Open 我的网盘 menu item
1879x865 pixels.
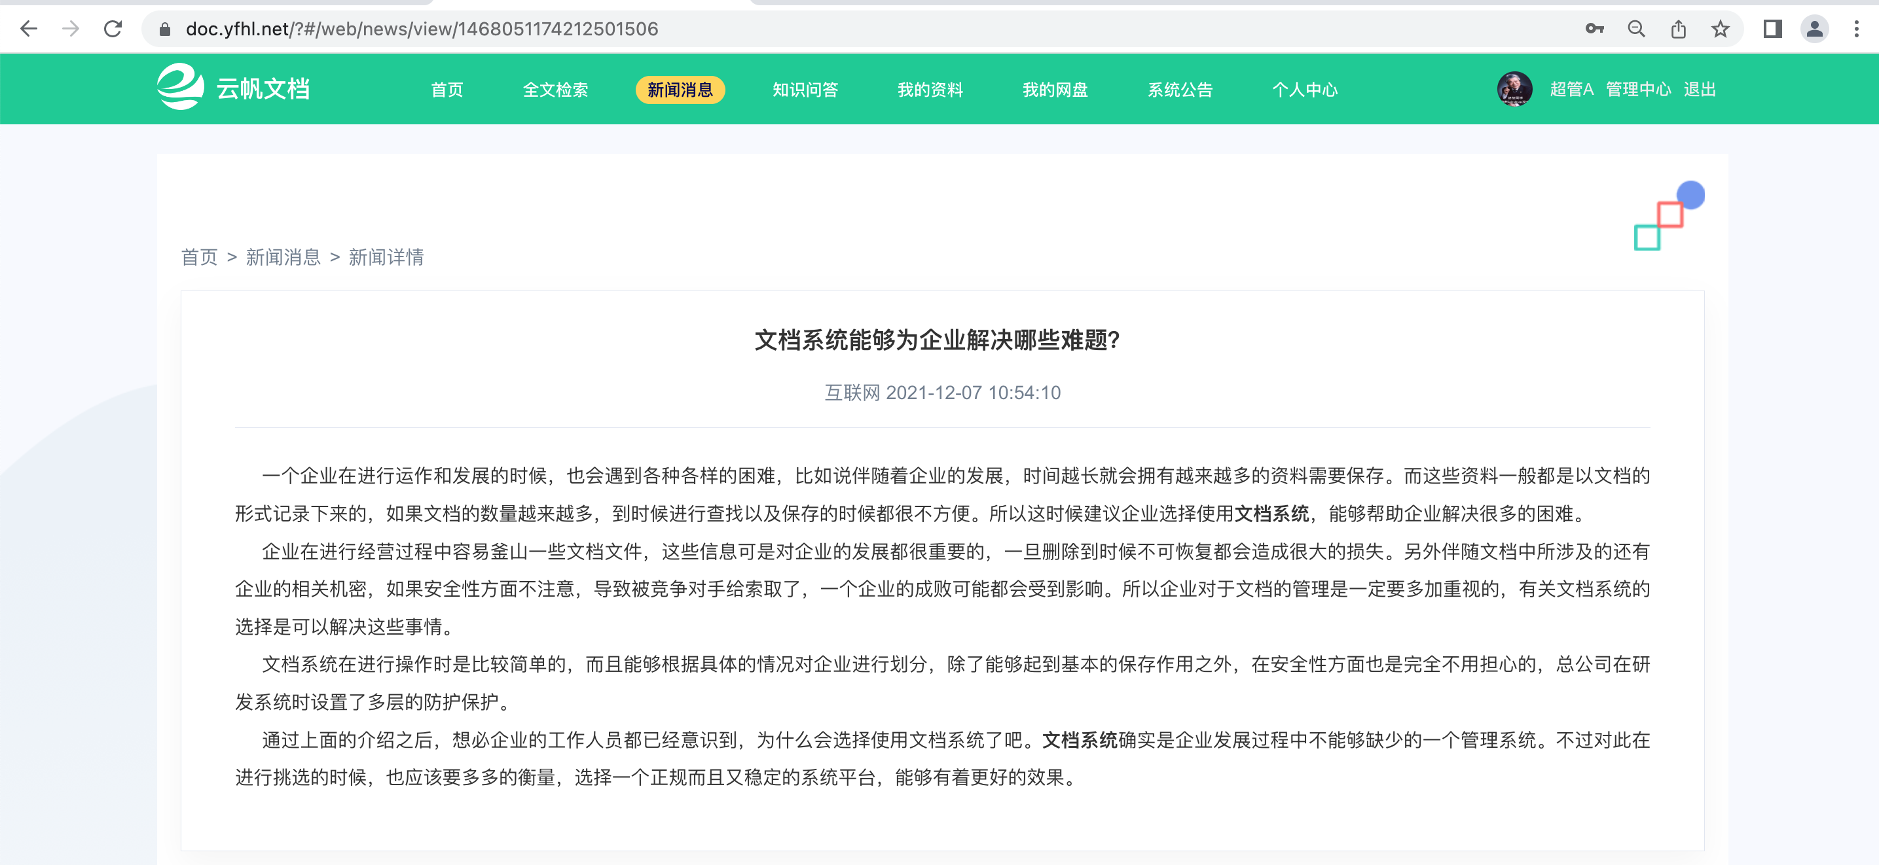(x=1055, y=90)
